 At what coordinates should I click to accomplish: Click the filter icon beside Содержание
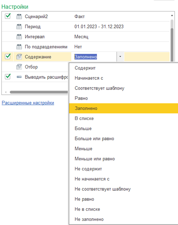pos(19,57)
